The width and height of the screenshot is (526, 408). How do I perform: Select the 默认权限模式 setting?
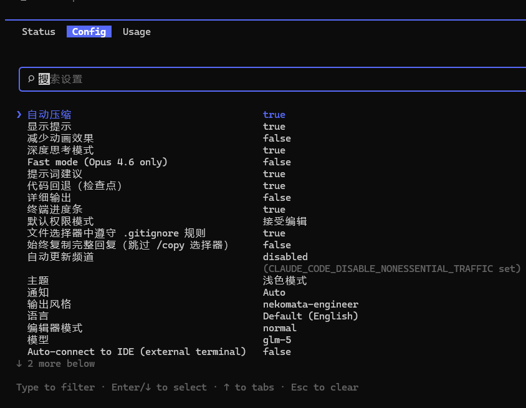[x=60, y=221]
